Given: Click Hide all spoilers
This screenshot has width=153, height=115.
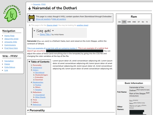Looking at the screenshot, I should click(59, 19).
